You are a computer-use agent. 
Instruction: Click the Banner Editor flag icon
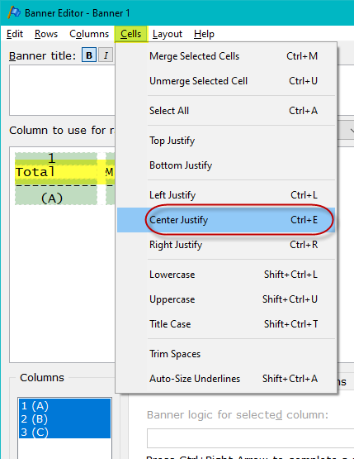coord(14,12)
